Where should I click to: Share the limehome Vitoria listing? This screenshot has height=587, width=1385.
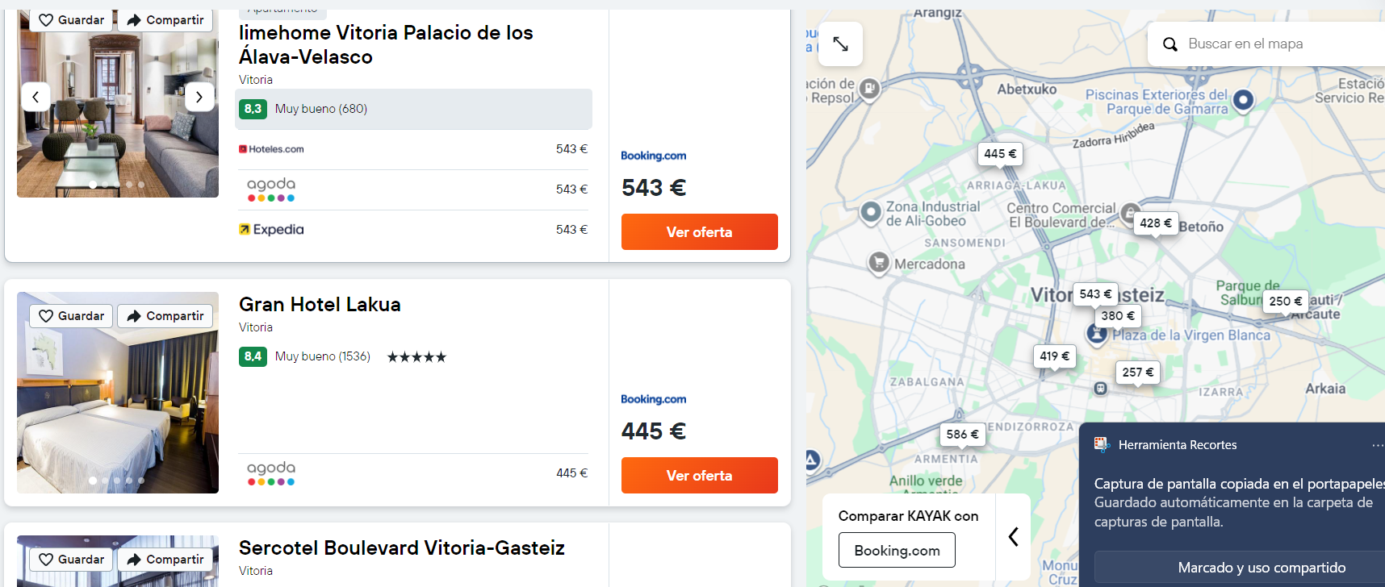pos(165,20)
